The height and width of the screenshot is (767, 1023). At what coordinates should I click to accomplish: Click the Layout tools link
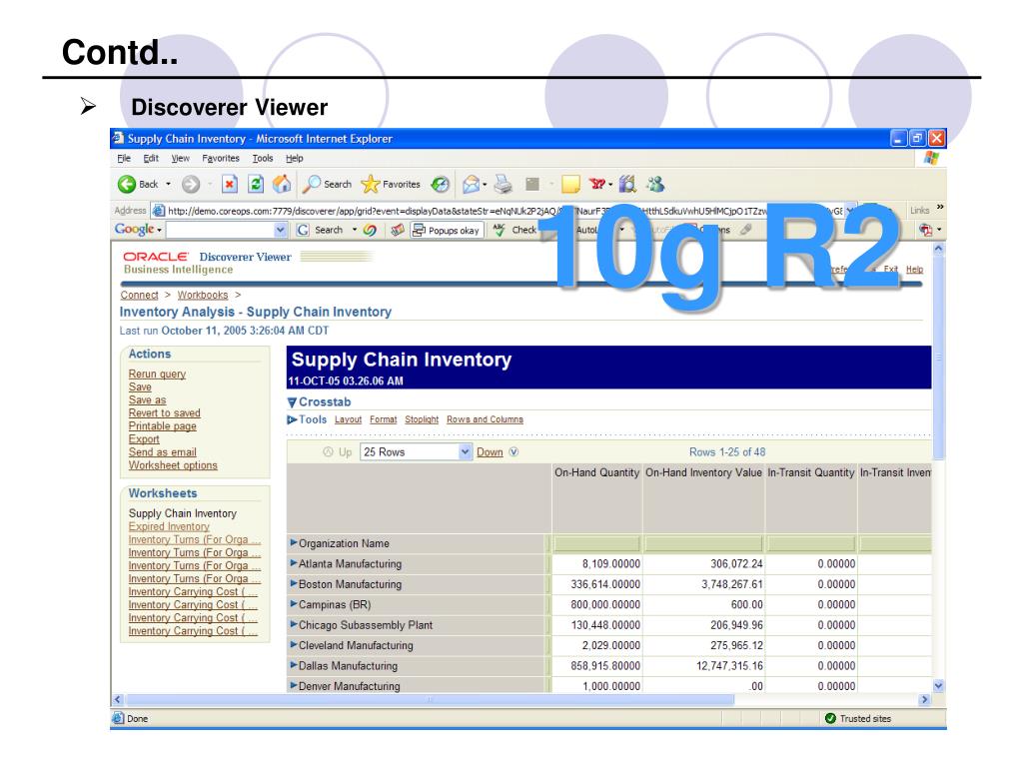point(349,420)
